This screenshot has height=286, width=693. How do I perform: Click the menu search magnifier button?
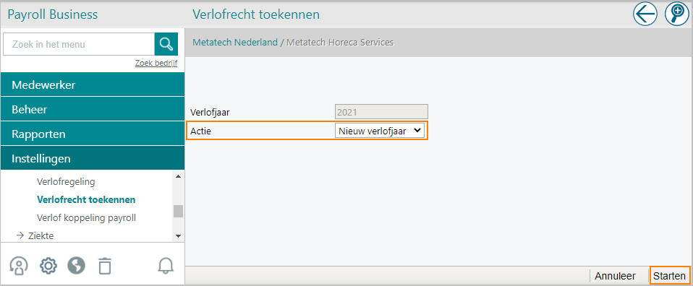166,44
